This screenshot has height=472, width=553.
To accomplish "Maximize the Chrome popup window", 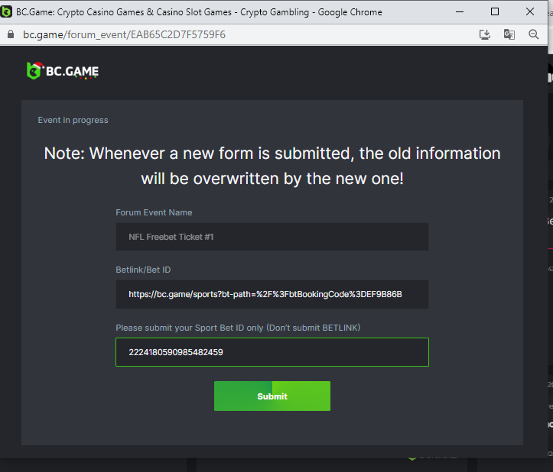I will (495, 11).
